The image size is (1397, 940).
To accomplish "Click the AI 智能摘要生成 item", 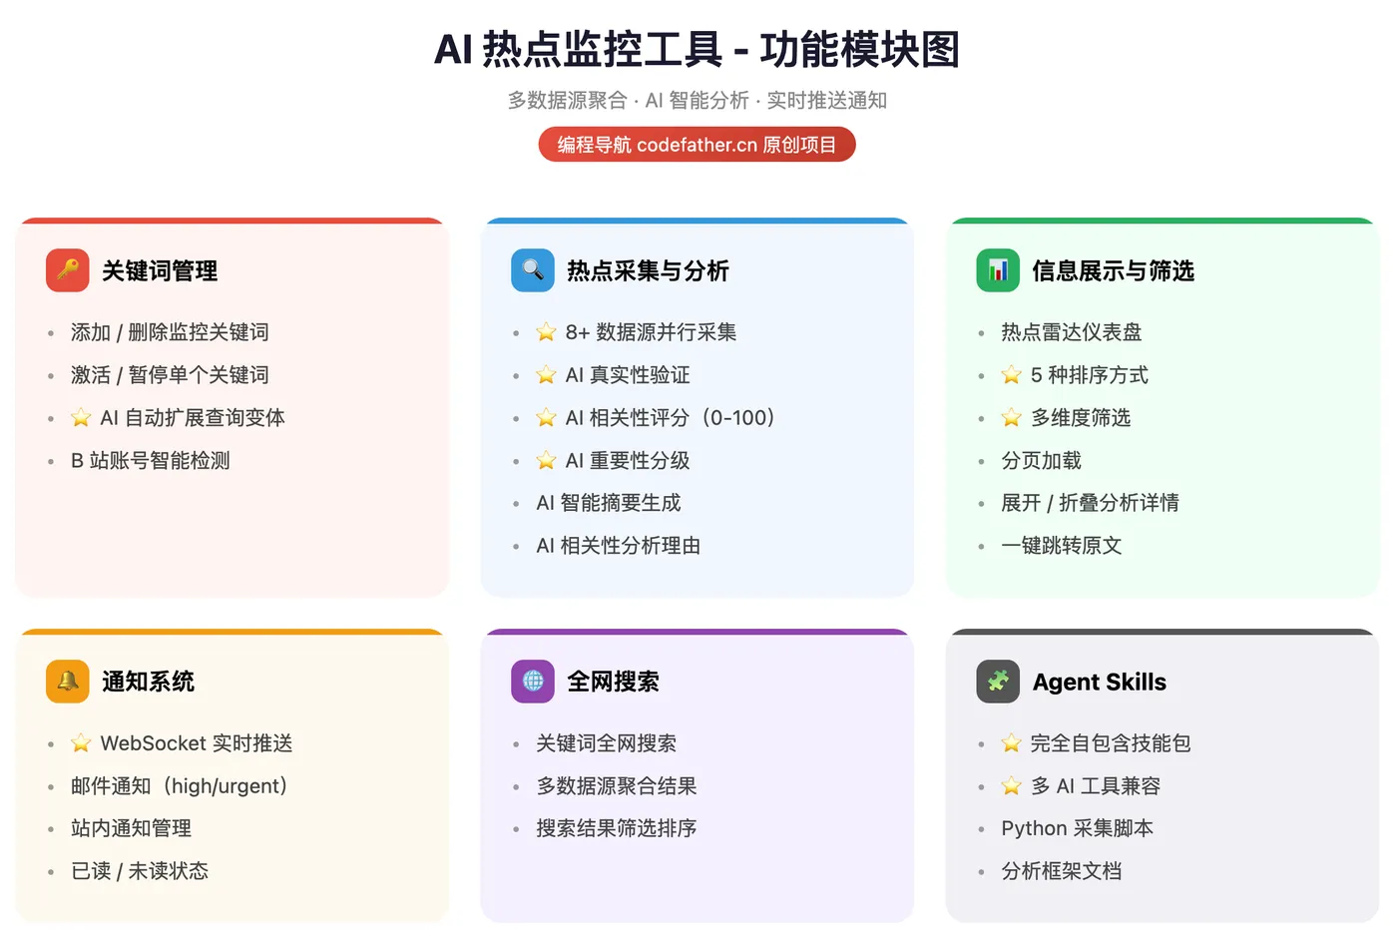I will [609, 503].
